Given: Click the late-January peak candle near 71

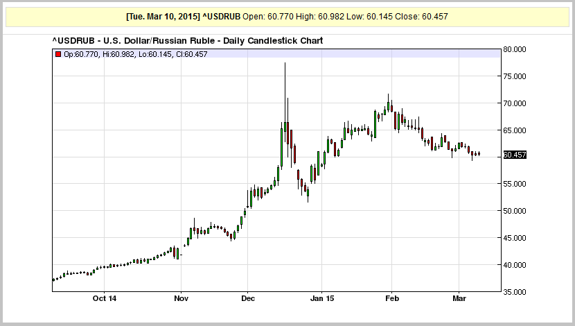Looking at the screenshot, I should click(x=389, y=103).
